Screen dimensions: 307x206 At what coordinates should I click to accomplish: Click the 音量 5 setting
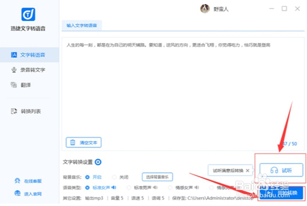(117, 198)
